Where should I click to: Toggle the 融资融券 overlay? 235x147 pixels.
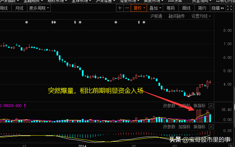tap(177, 16)
